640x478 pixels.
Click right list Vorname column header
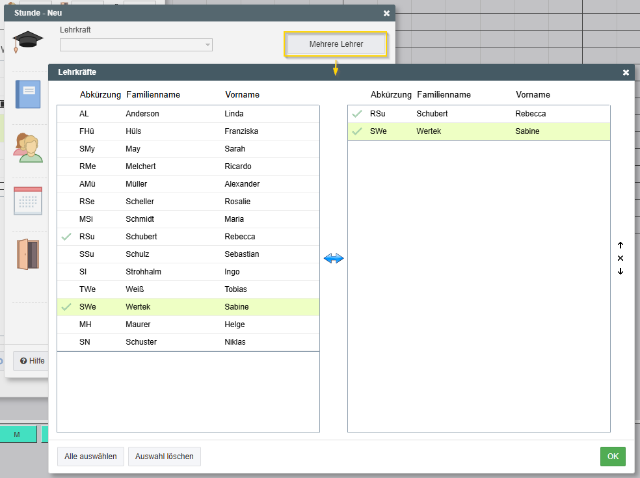pyautogui.click(x=533, y=95)
